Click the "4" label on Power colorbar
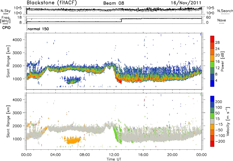The height and width of the screenshot is (161, 233). click(x=216, y=80)
